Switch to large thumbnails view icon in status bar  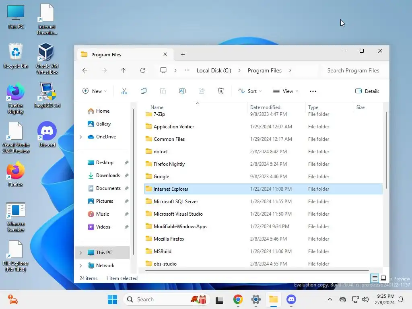point(383,278)
